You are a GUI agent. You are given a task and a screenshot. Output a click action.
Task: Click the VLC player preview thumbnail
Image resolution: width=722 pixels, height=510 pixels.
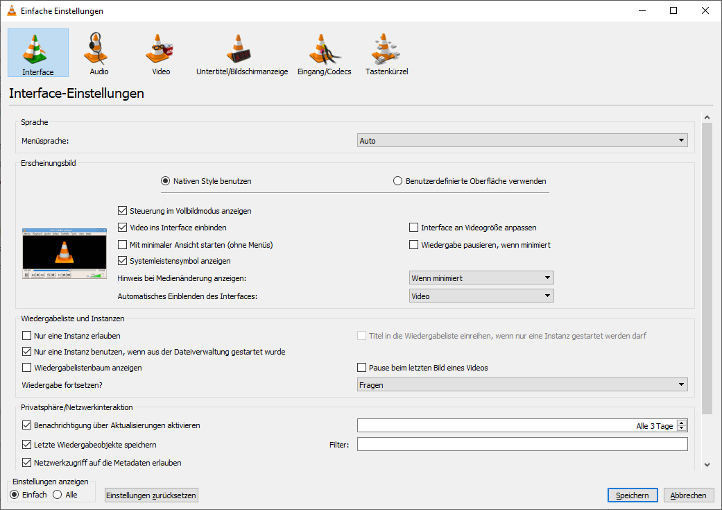pyautogui.click(x=64, y=253)
